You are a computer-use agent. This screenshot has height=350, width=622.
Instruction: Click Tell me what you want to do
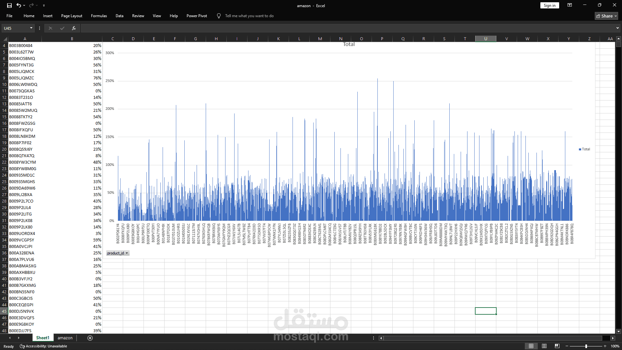(x=249, y=16)
